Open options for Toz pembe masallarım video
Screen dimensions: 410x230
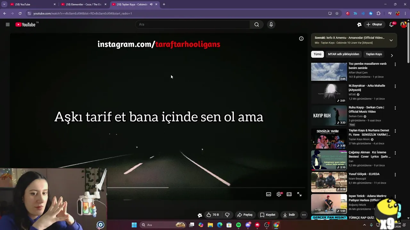point(395,64)
